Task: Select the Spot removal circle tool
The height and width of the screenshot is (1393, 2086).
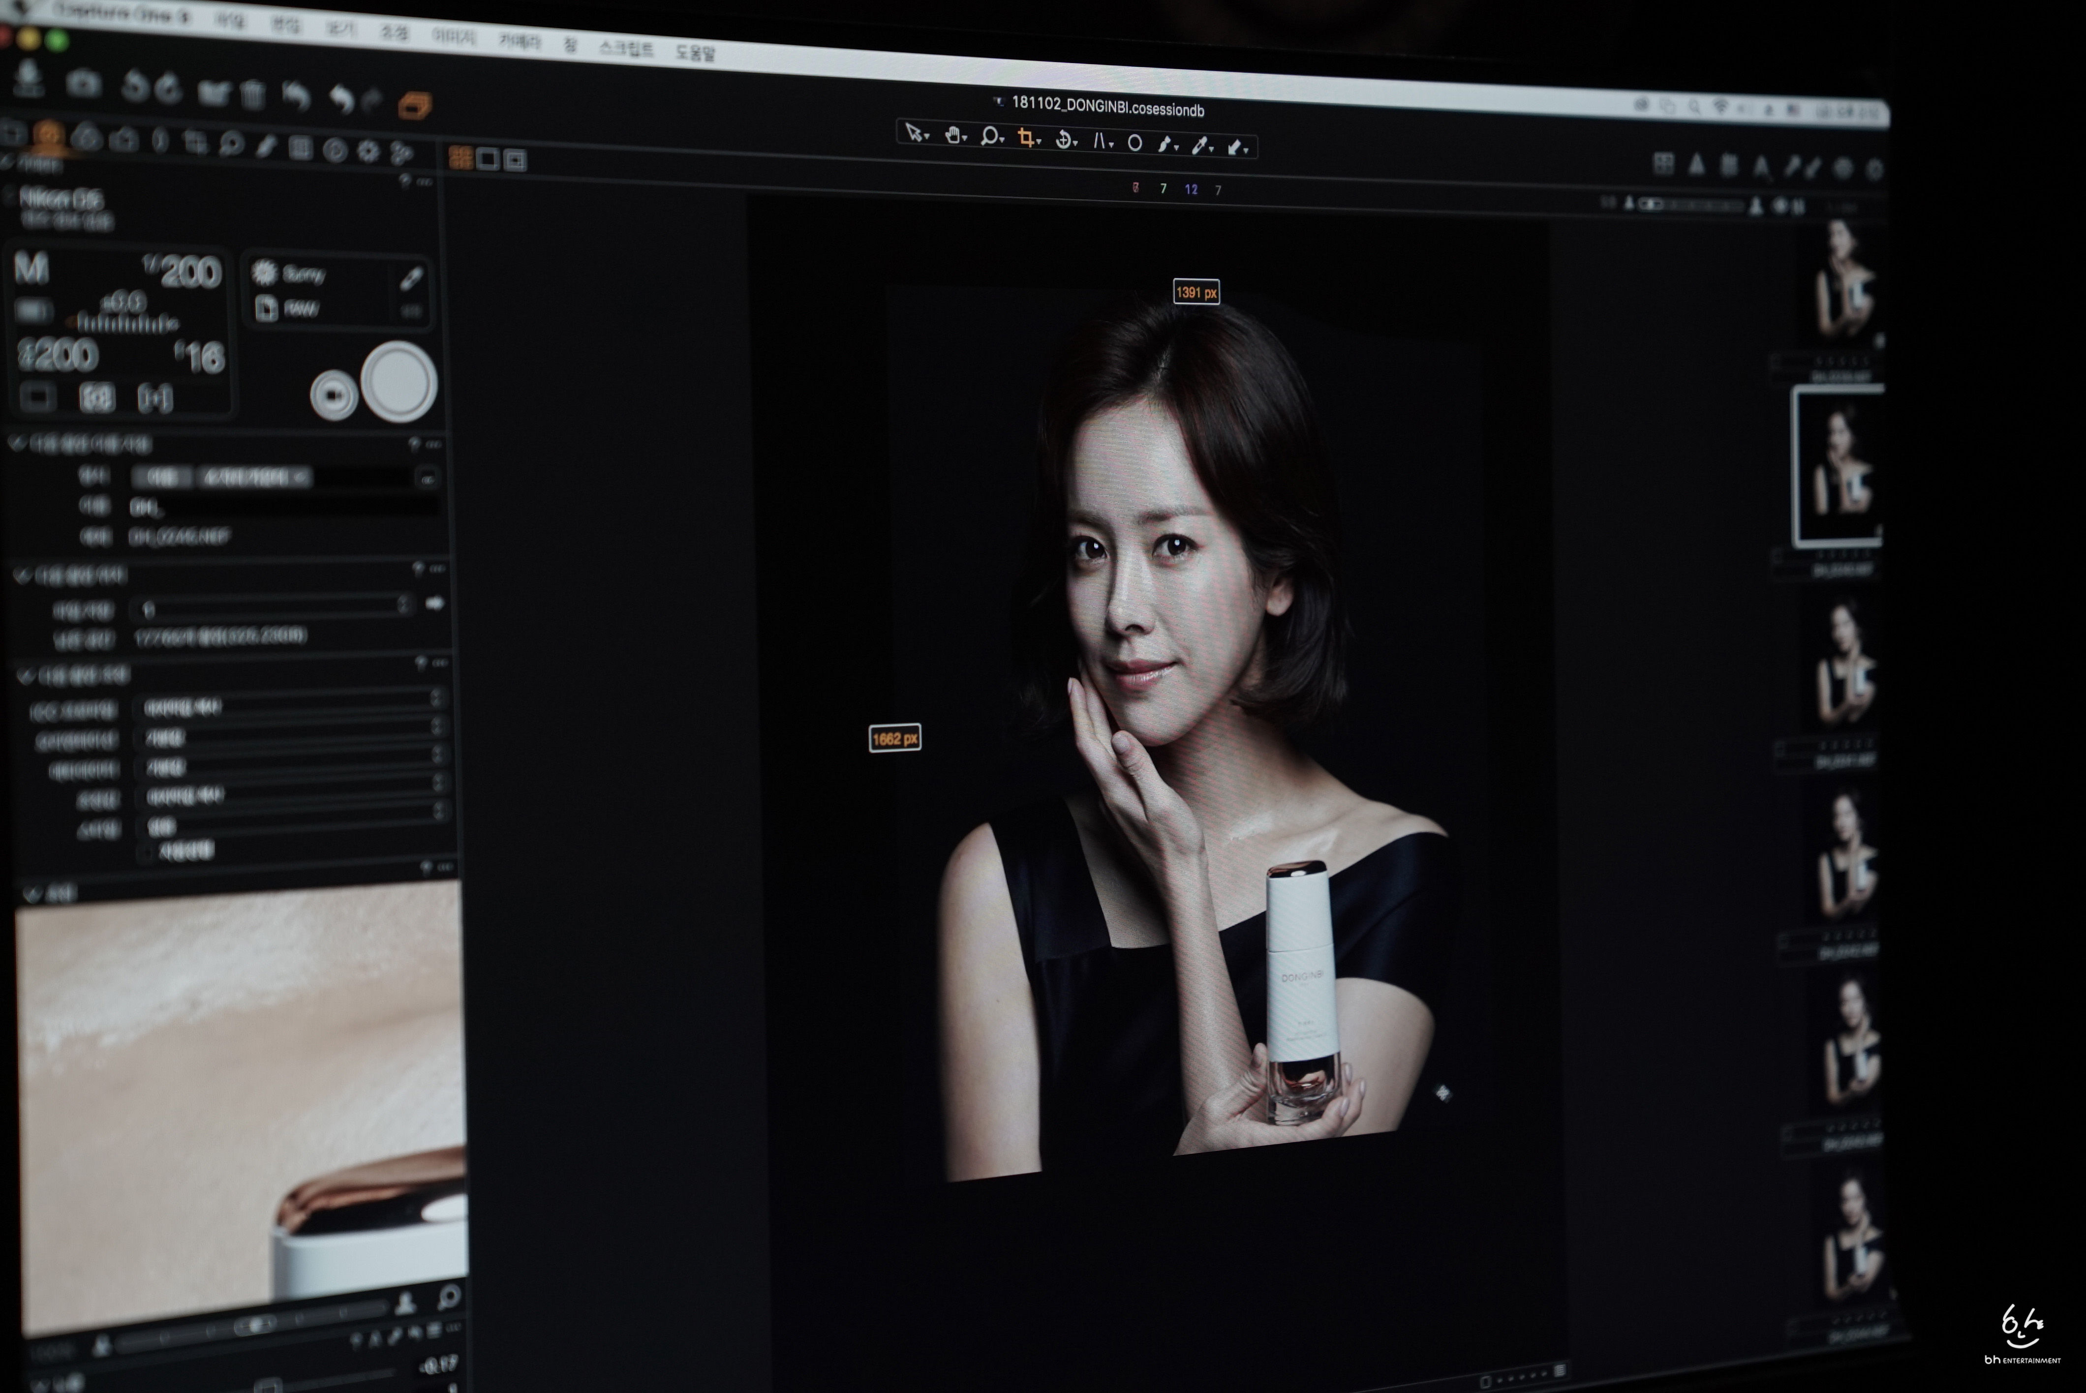Action: [x=1135, y=143]
